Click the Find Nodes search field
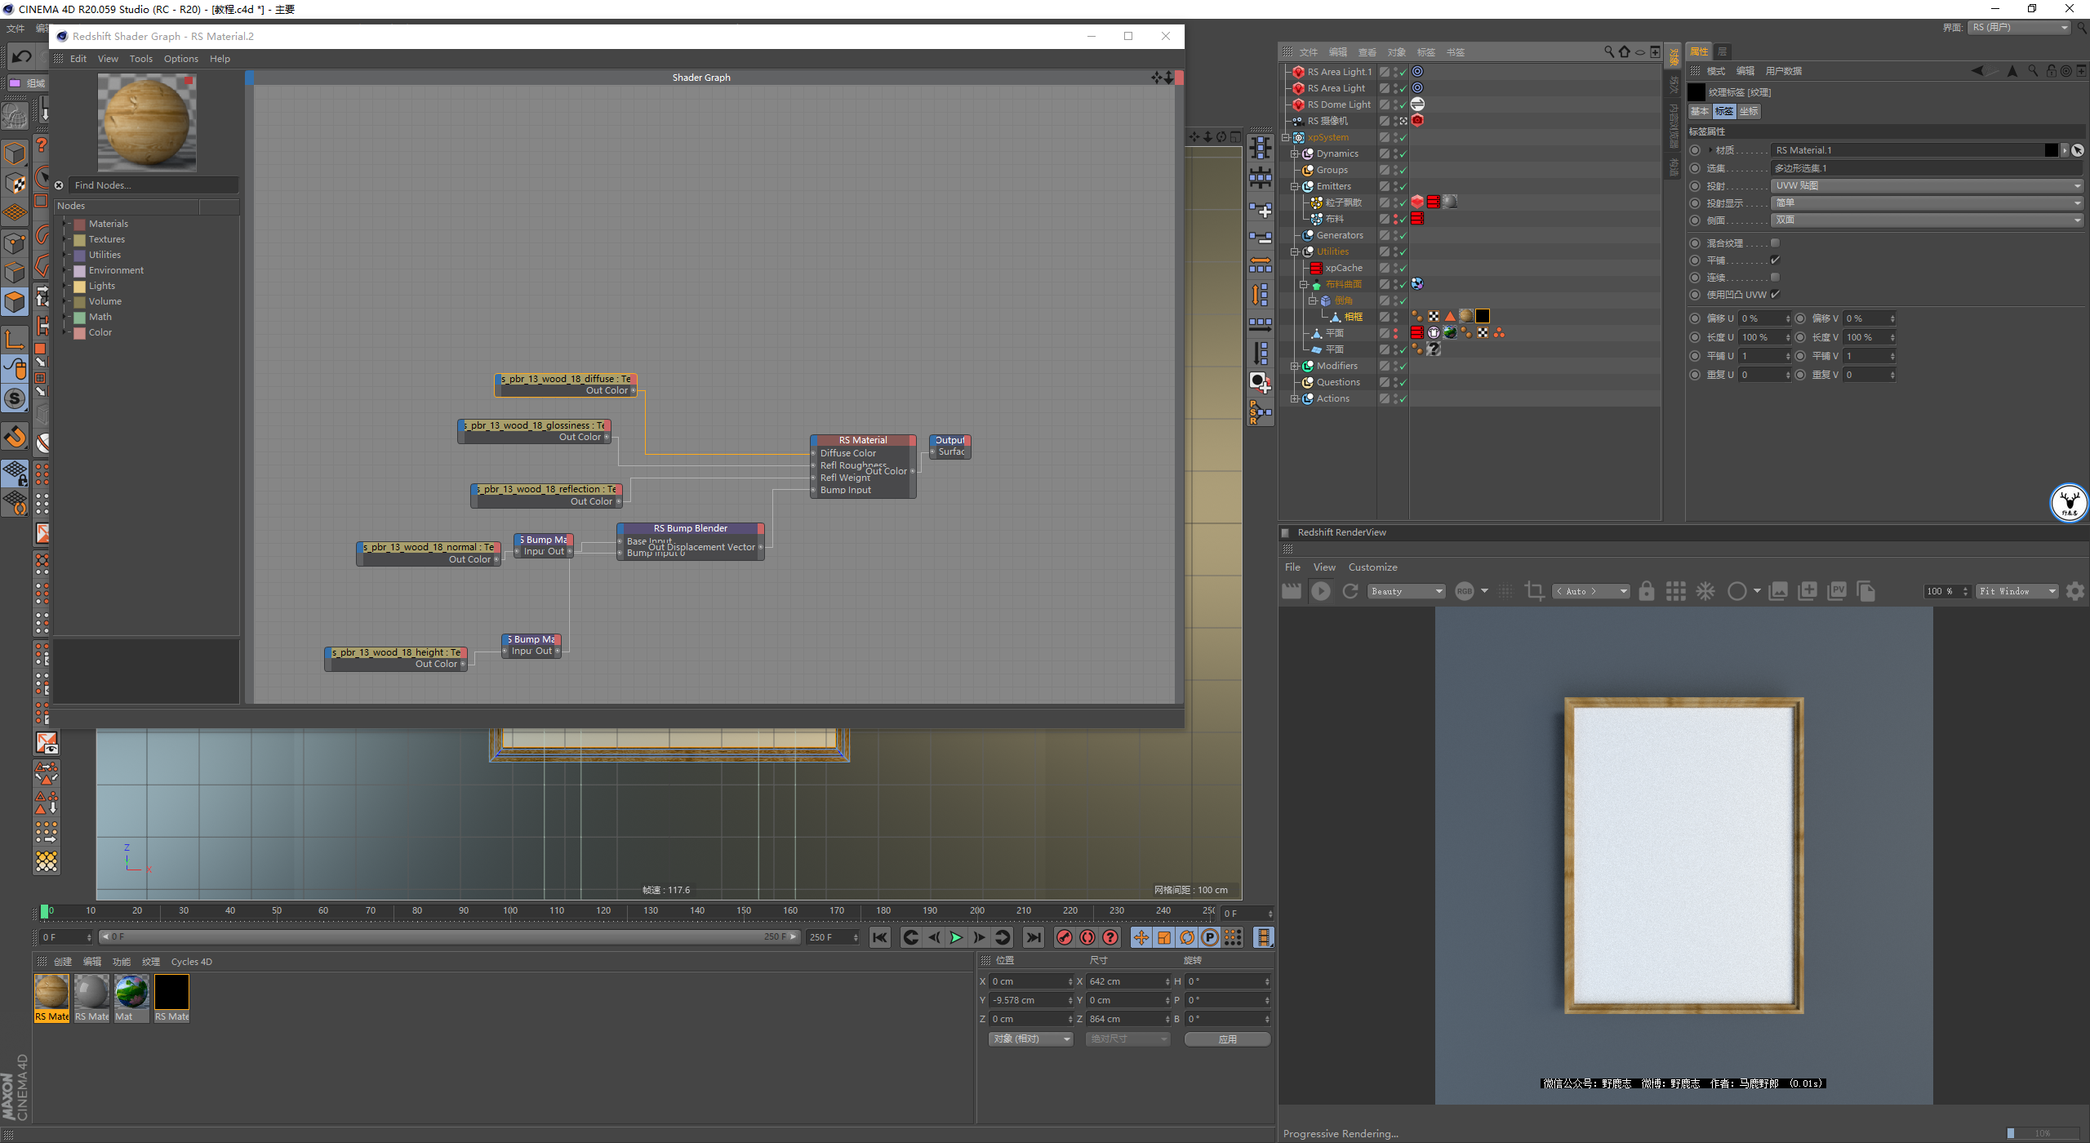Image resolution: width=2090 pixels, height=1143 pixels. [x=153, y=185]
